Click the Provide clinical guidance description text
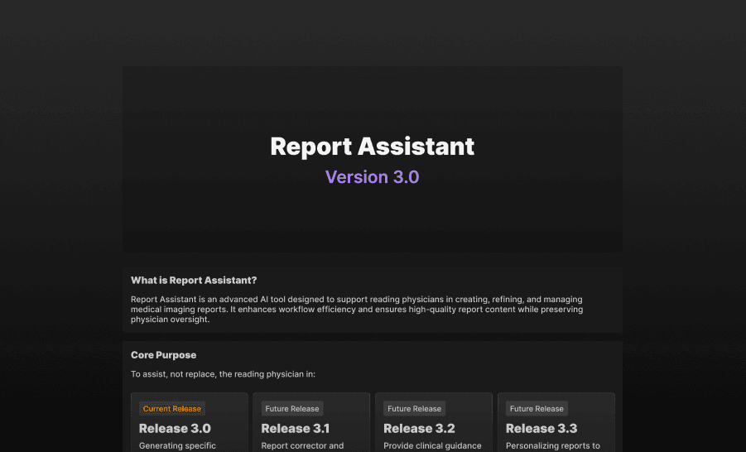Image resolution: width=746 pixels, height=452 pixels. tap(432, 446)
